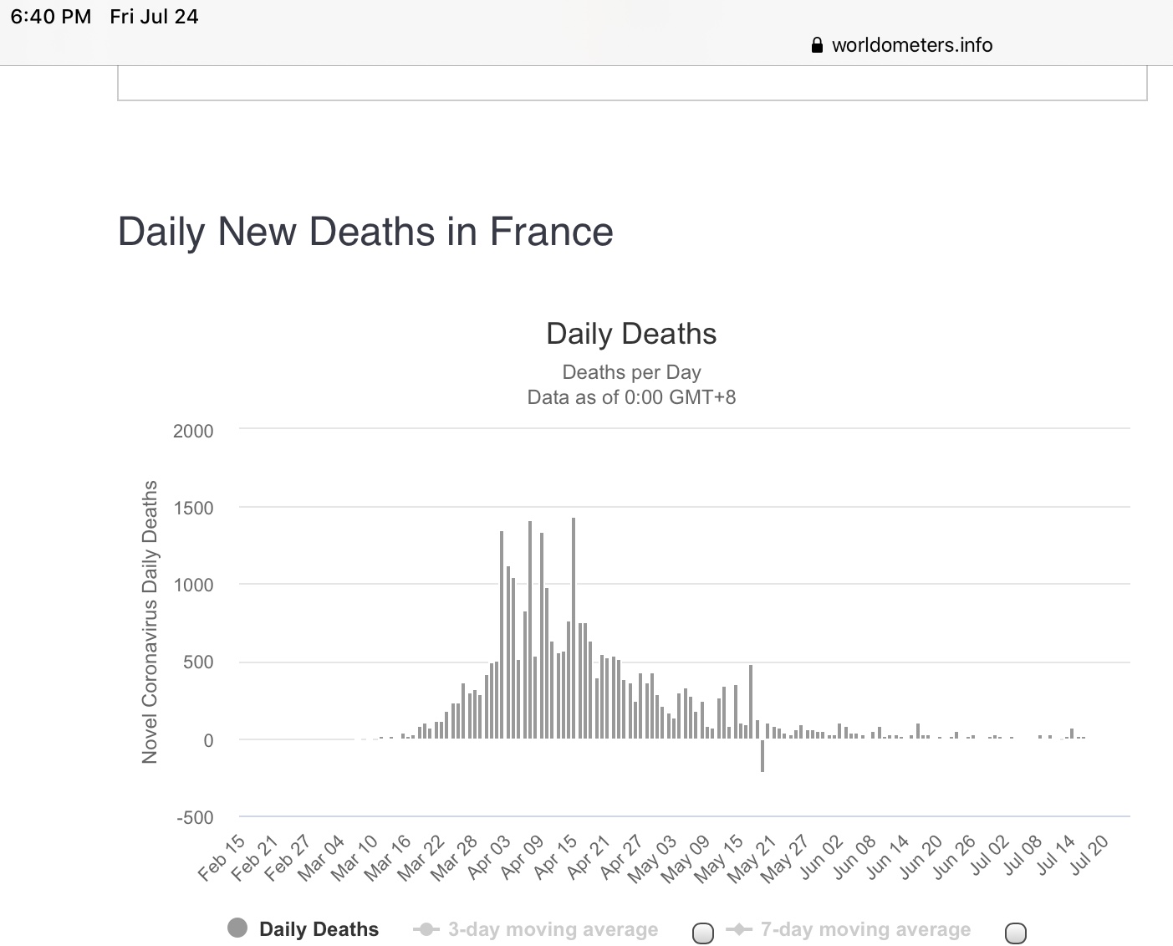Click the 7-day moving average diamond marker
1173x946 pixels.
point(739,929)
